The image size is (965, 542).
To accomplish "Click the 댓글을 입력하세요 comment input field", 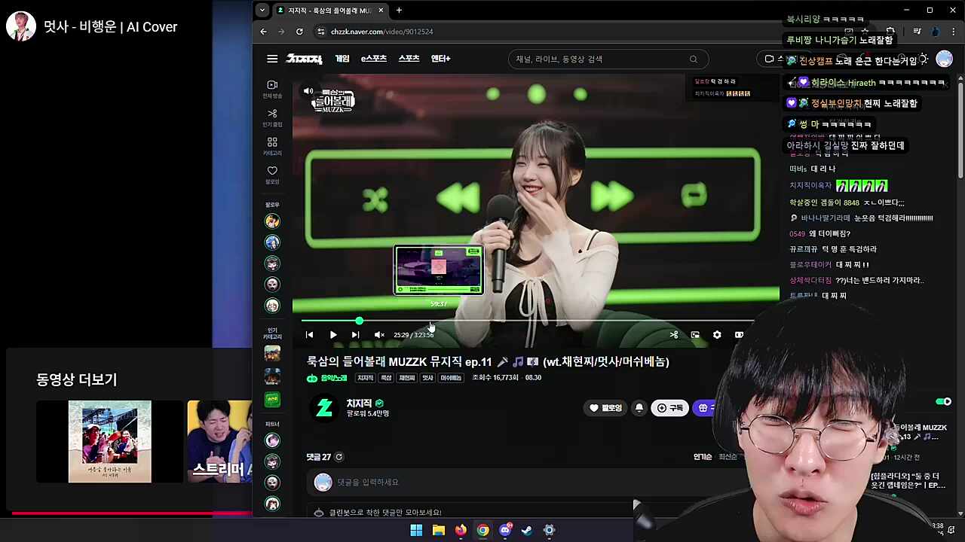I will pos(452,482).
